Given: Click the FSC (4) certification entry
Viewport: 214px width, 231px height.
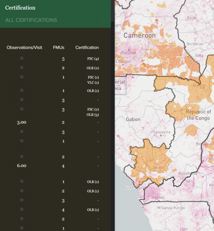Looking at the screenshot, I should tap(93, 59).
